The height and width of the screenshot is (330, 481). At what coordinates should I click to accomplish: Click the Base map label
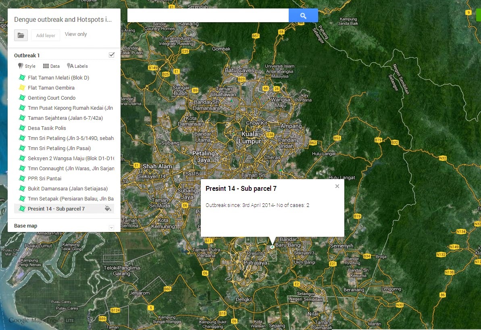(25, 226)
